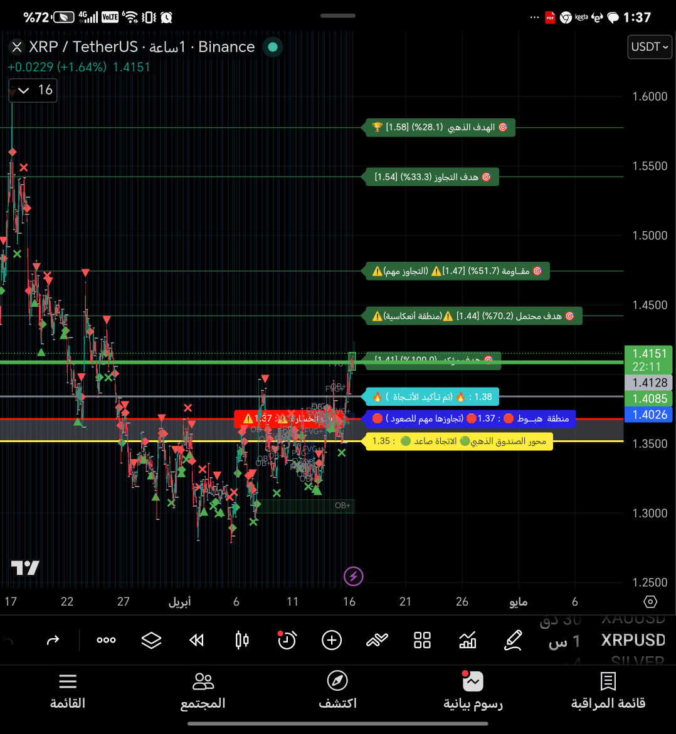Open the Charts tab

(473, 691)
